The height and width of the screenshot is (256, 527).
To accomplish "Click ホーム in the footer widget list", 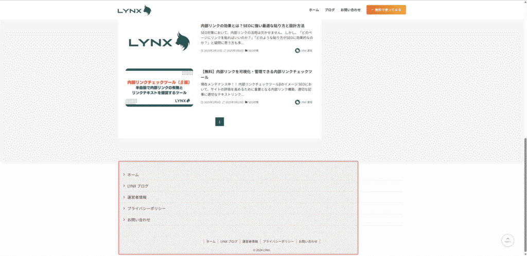I will pos(133,175).
